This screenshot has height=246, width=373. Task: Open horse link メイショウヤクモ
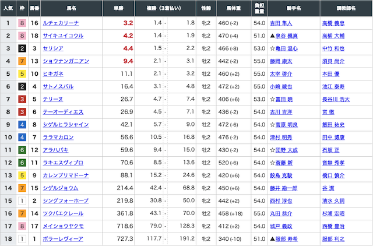64,226
